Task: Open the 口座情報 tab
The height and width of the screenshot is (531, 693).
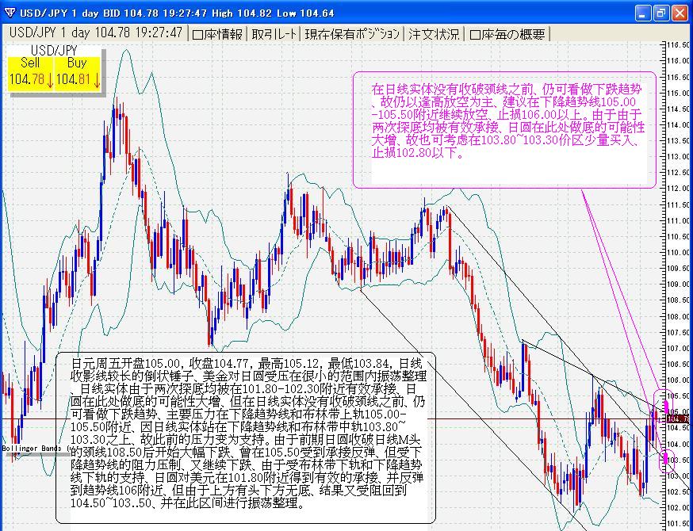Action: 218,34
